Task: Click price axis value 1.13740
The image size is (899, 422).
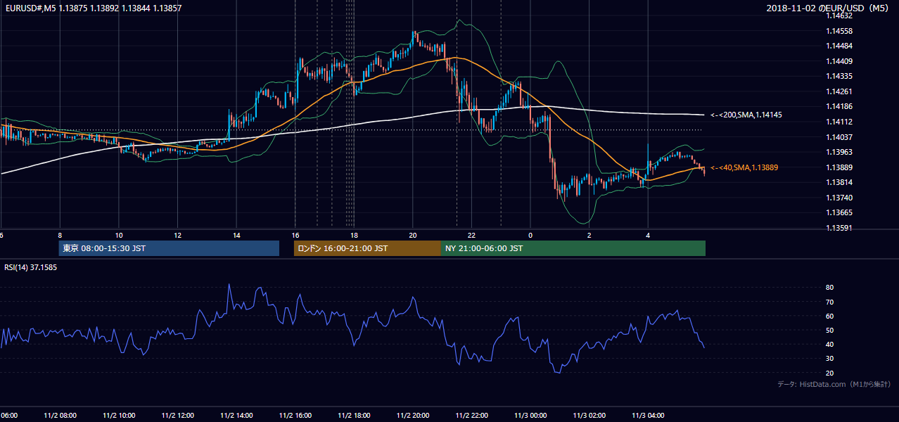Action: (x=839, y=198)
